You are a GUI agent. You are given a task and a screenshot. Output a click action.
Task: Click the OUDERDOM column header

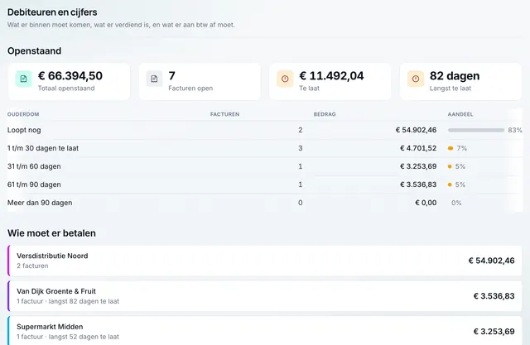click(23, 114)
